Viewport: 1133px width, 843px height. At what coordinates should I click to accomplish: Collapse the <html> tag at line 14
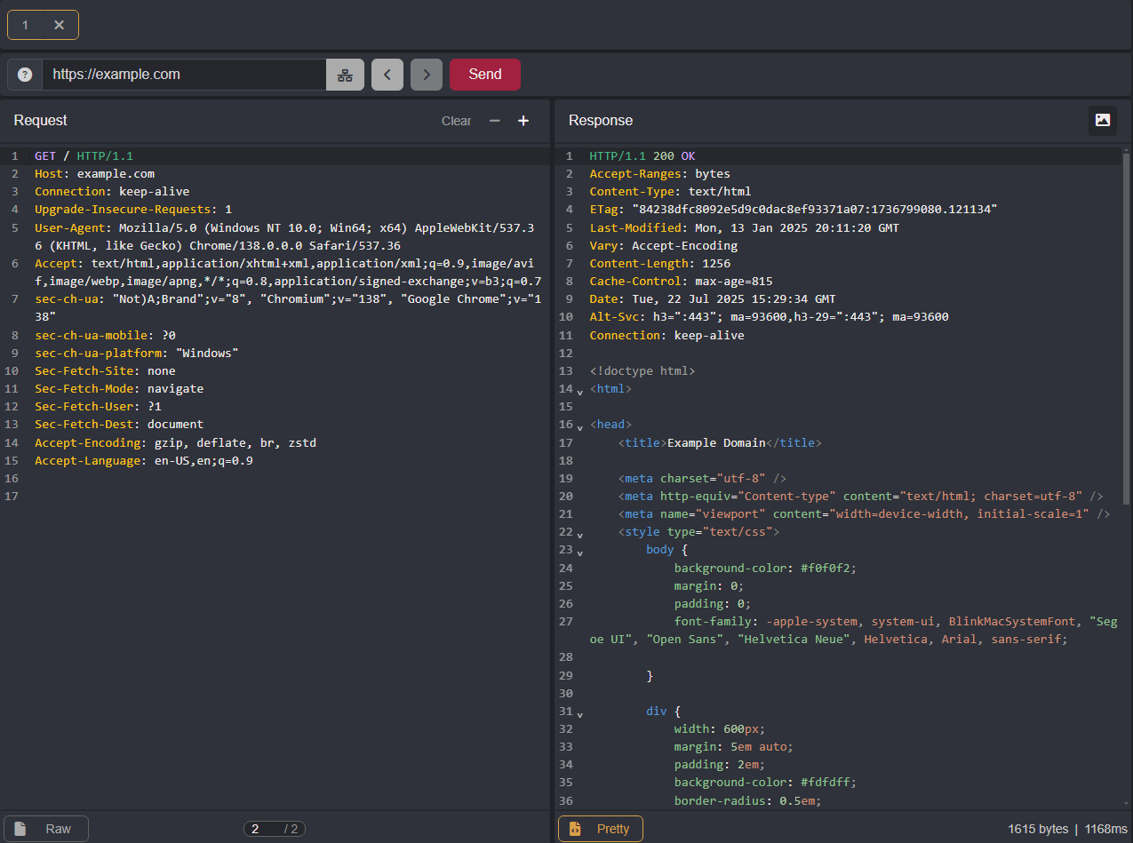[x=580, y=391]
